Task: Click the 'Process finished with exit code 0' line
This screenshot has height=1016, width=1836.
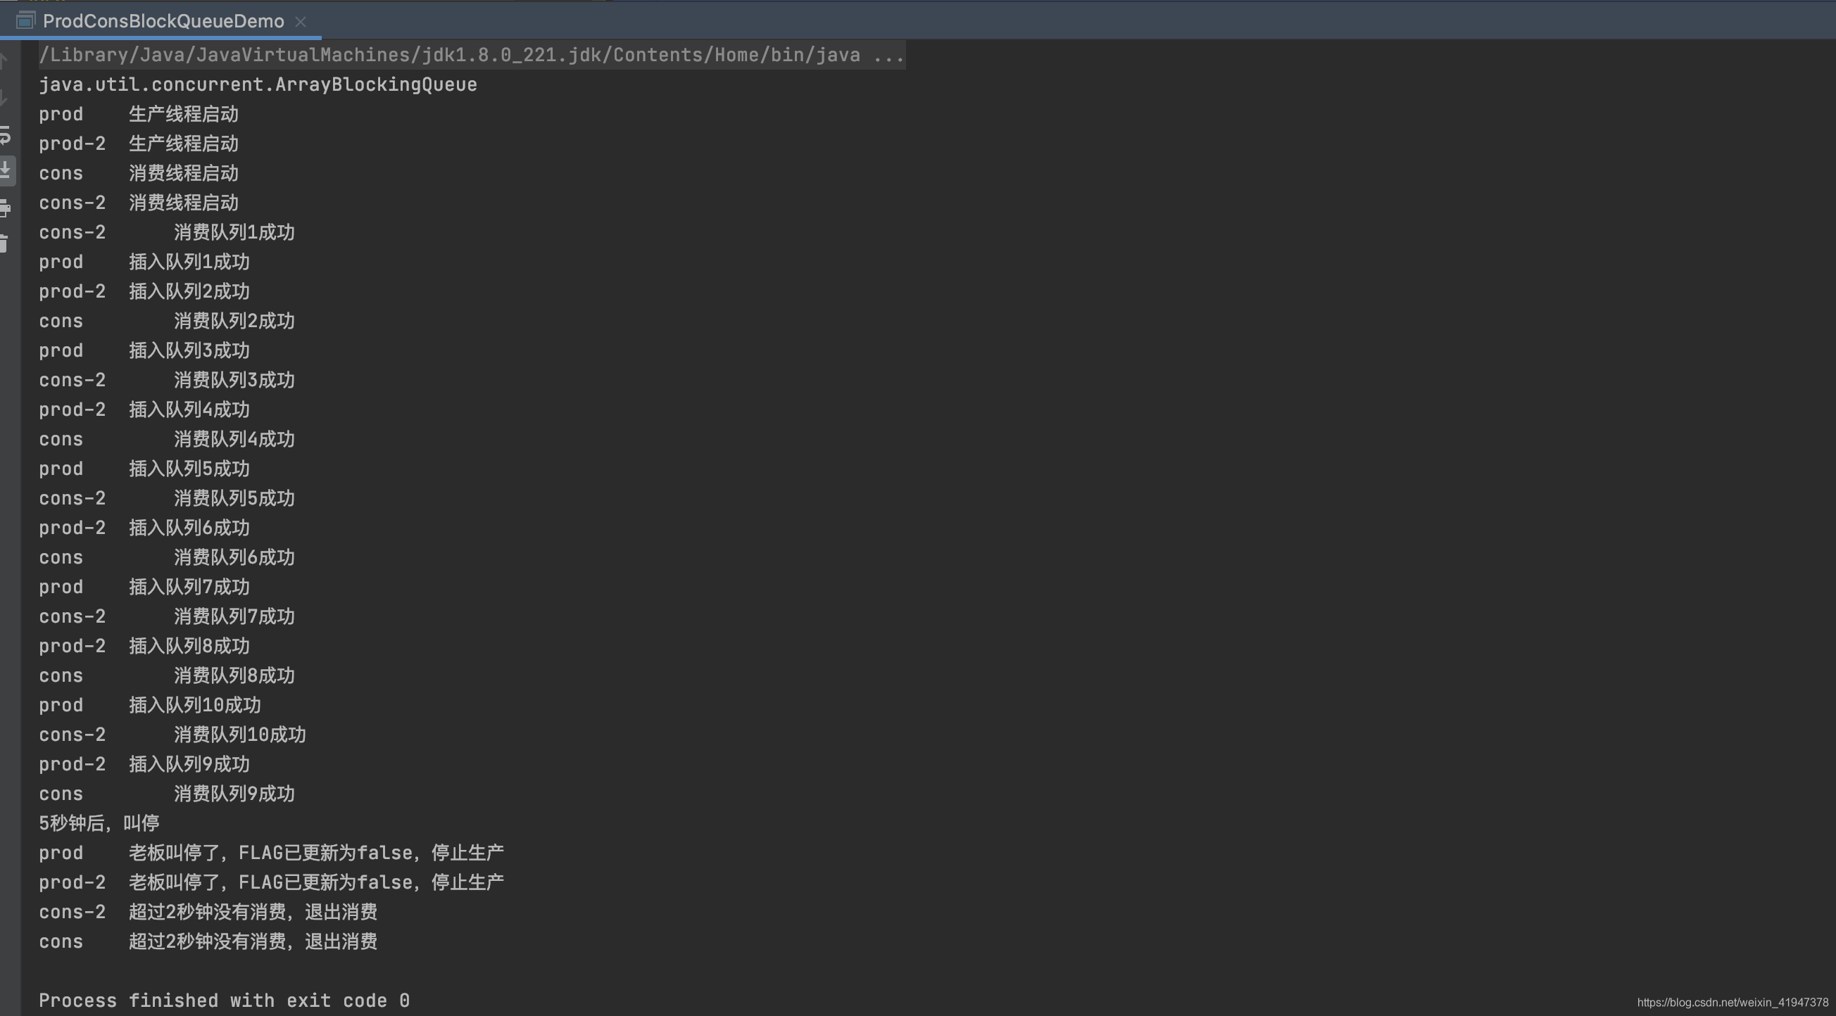Action: click(x=224, y=1001)
